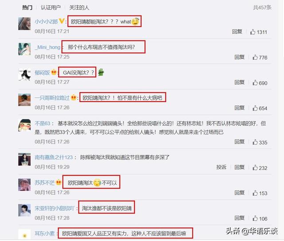The height and width of the screenshot is (241, 284).
Task: Click the thumbs-up icon showing 232
Action: click(255, 168)
